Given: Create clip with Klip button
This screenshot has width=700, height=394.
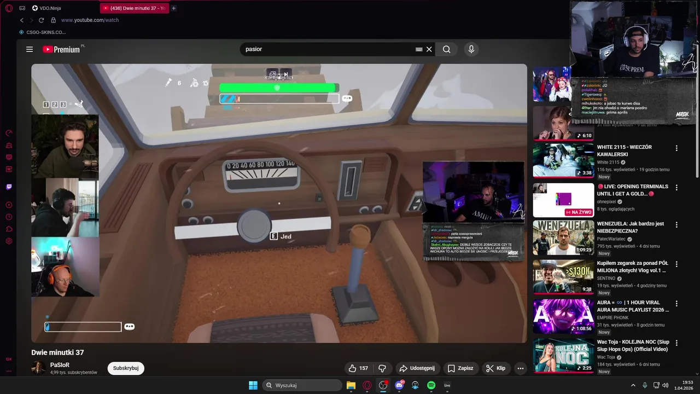Looking at the screenshot, I should pos(495,368).
